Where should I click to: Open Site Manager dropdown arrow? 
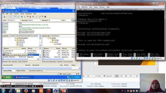(6, 17)
